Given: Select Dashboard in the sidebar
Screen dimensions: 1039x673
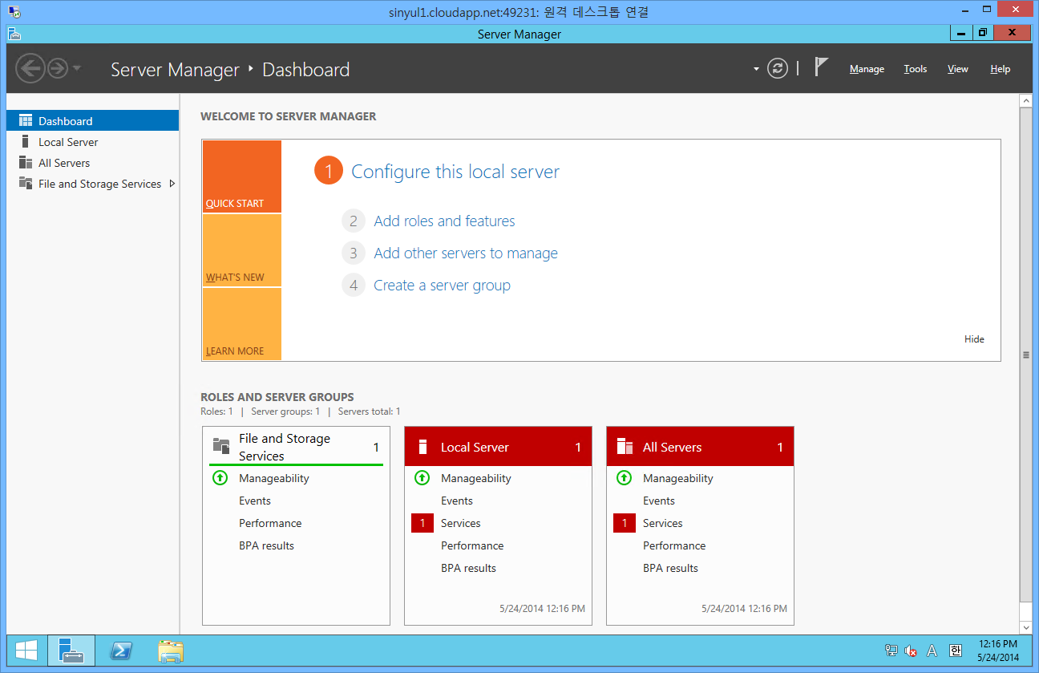Looking at the screenshot, I should pos(92,121).
